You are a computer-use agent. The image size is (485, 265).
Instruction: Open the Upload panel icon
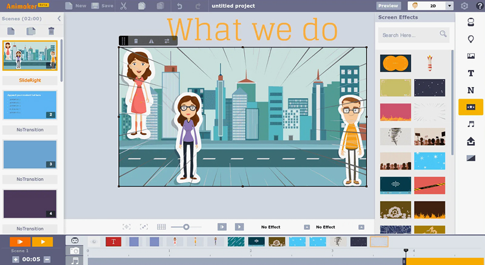pos(470,141)
